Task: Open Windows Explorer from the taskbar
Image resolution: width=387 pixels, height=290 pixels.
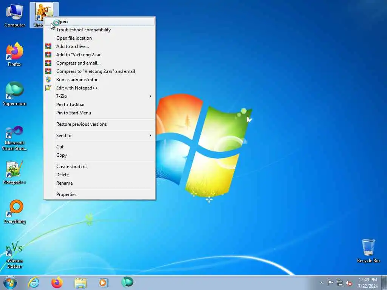Action: (80, 283)
